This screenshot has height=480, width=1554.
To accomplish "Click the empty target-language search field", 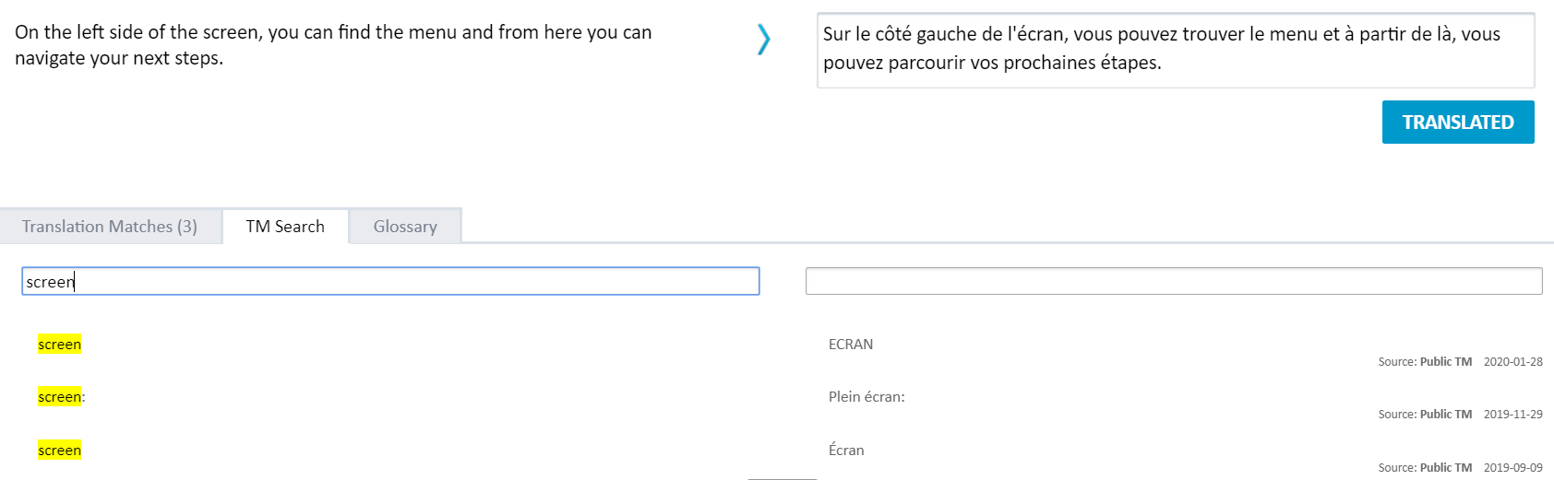I will pos(1173,282).
